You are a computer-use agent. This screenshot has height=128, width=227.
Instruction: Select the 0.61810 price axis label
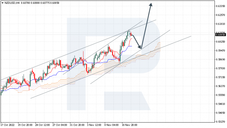221,24
